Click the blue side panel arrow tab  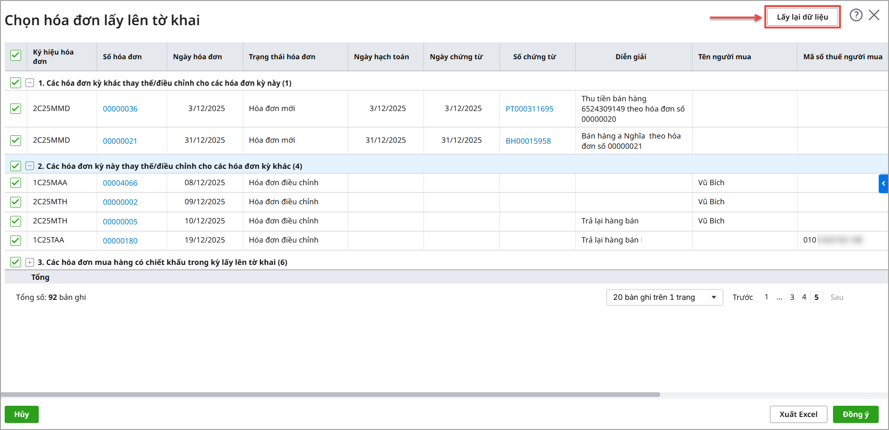click(883, 184)
